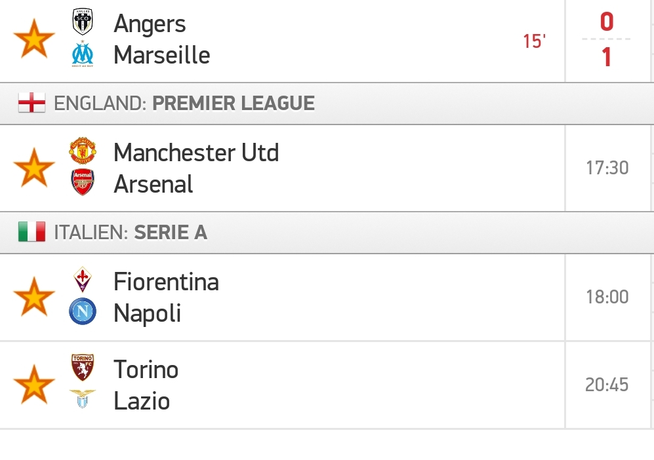The height and width of the screenshot is (460, 654).
Task: Toggle favorite star for Angers vs Marseille
Action: pyautogui.click(x=34, y=38)
